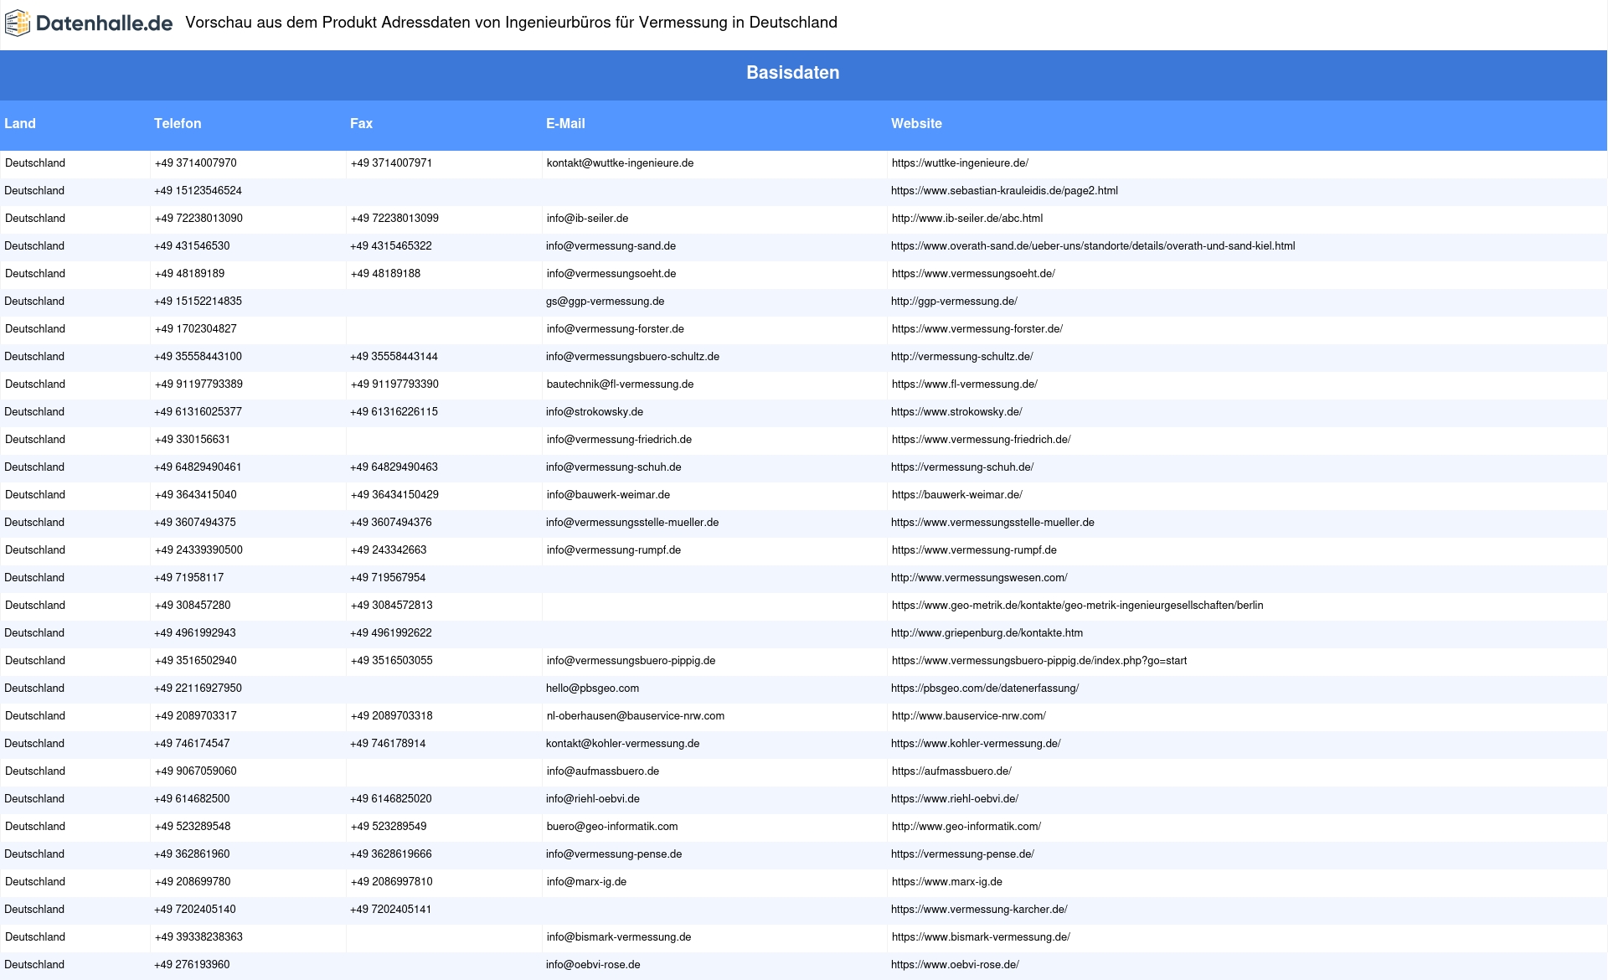Open griepenburg.de kontakte.htm link
The width and height of the screenshot is (1608, 980).
click(987, 633)
